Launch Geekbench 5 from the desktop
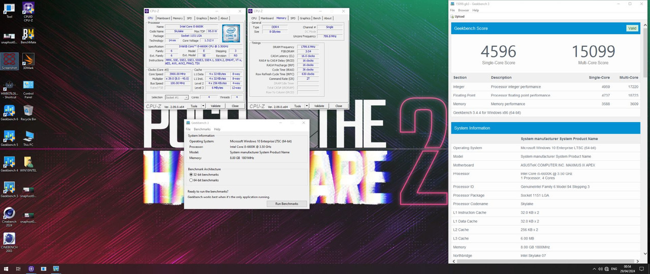Screen dimensions: 650x274 tap(9, 139)
